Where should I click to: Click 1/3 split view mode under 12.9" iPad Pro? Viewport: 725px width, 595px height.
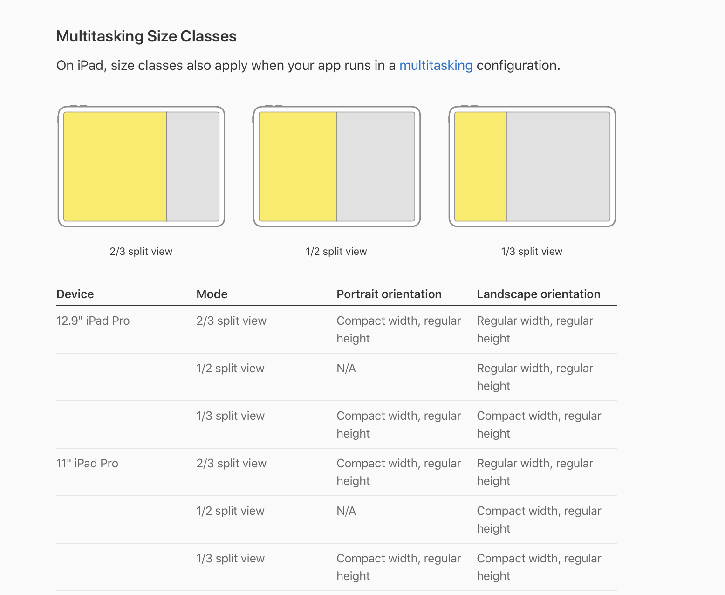coord(230,416)
